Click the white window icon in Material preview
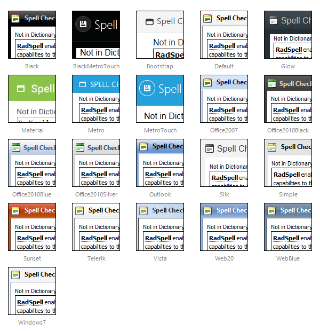 (21, 89)
